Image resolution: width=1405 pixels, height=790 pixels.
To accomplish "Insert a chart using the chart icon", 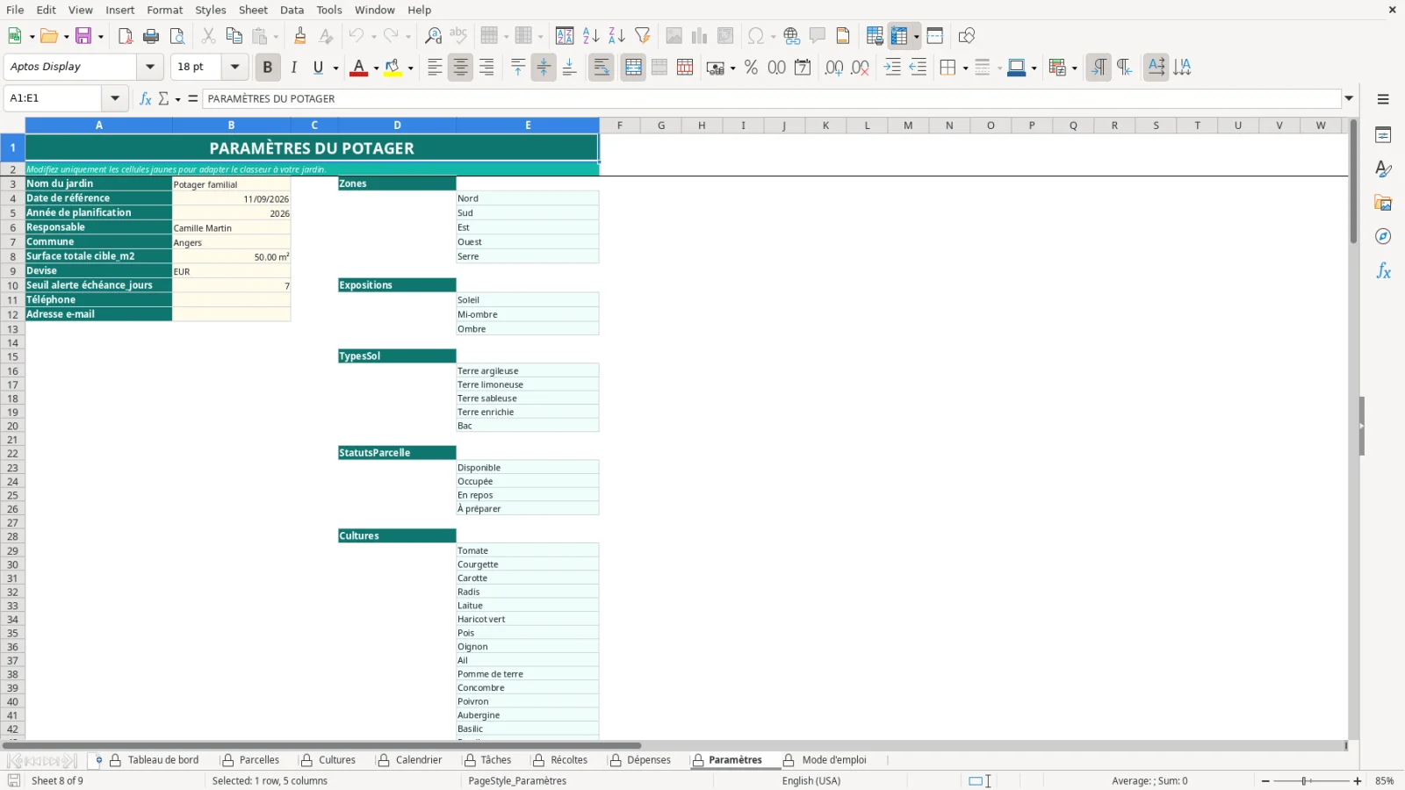I will (x=700, y=36).
